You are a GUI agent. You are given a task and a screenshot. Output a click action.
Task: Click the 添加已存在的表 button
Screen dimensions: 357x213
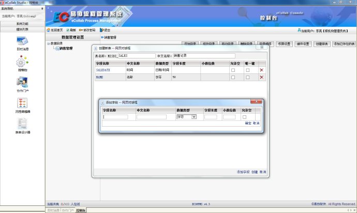[x=344, y=44]
